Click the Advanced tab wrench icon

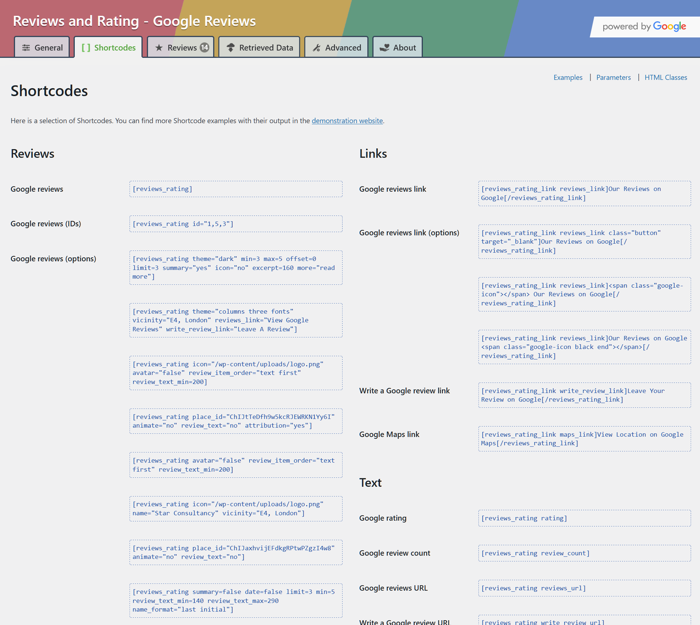coord(316,47)
